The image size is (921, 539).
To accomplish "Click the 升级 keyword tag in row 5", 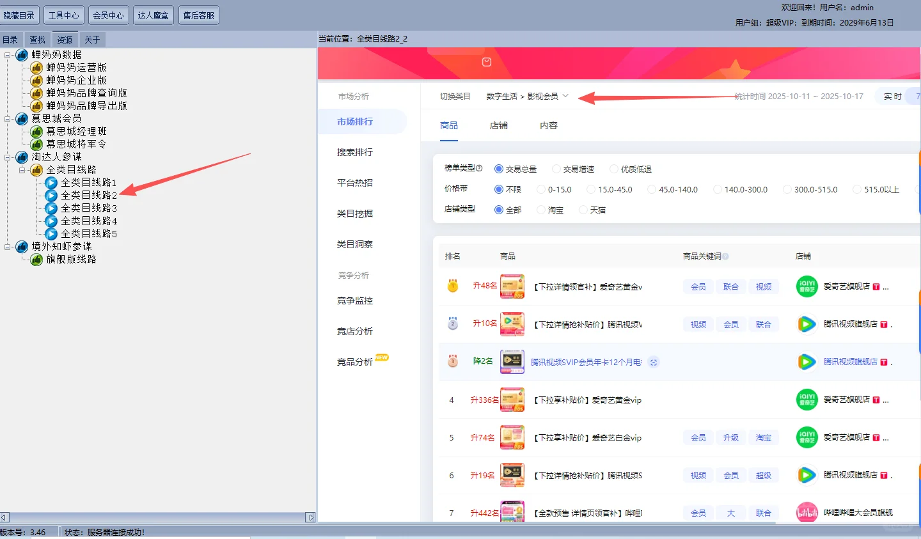I will coord(731,438).
